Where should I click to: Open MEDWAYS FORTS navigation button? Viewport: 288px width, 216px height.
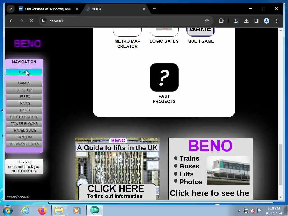(24, 144)
